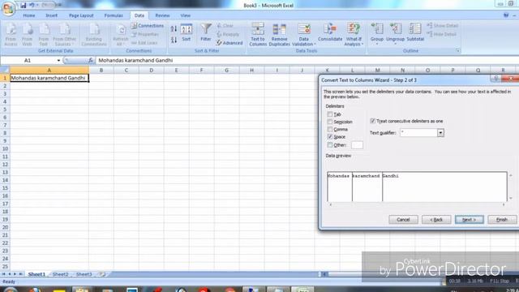
Task: Switch to the Insert tab
Action: pos(52,15)
